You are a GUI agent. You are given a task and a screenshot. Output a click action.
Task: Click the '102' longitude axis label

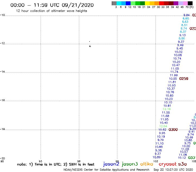click(156, 161)
